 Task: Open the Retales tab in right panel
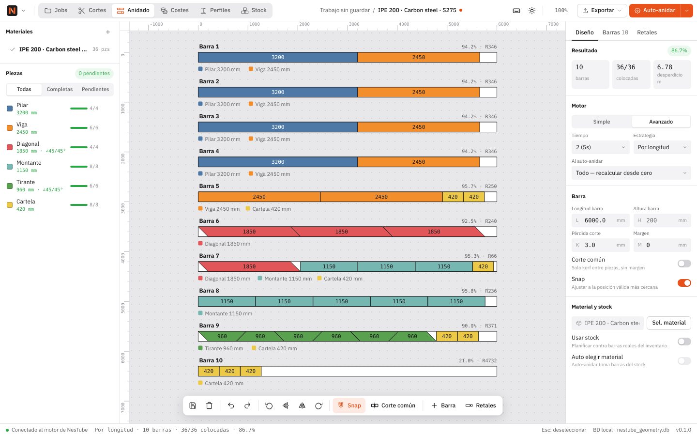pyautogui.click(x=647, y=32)
